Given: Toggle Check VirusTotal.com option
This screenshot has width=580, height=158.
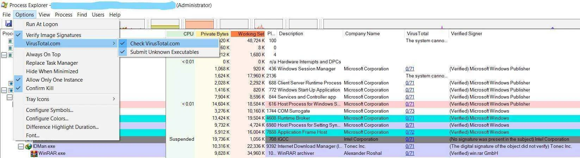Looking at the screenshot, I should [x=168, y=43].
